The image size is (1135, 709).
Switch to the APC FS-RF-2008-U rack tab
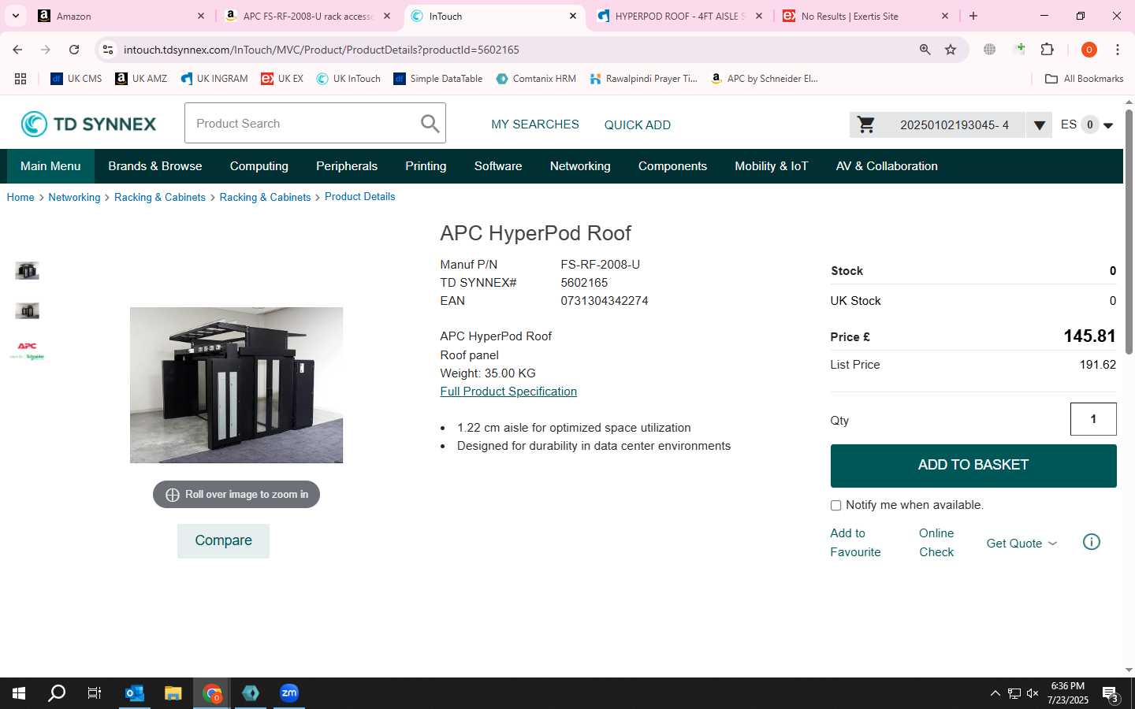tap(307, 16)
